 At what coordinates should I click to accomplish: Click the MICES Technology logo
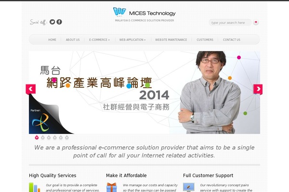[x=144, y=12]
